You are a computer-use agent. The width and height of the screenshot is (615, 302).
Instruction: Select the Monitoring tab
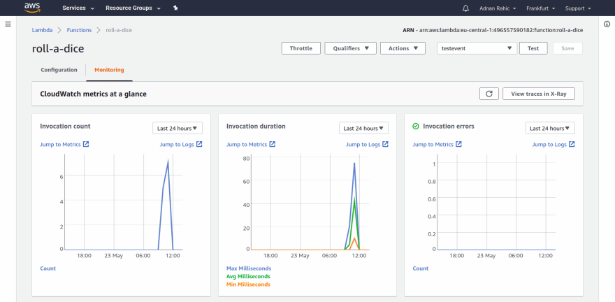point(109,71)
